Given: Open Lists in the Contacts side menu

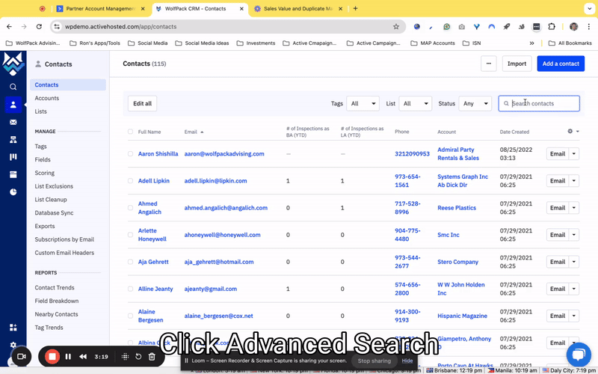Looking at the screenshot, I should [x=41, y=111].
